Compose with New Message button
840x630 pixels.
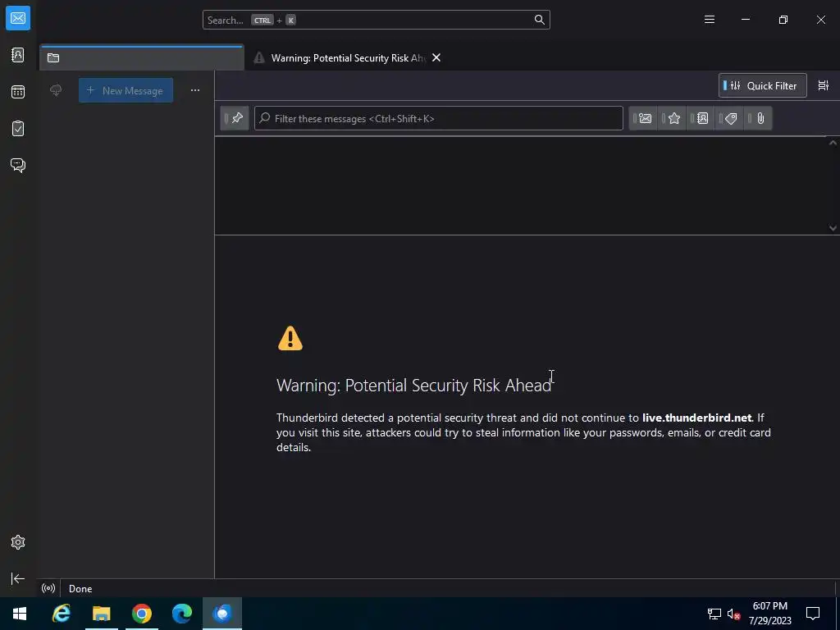(126, 90)
